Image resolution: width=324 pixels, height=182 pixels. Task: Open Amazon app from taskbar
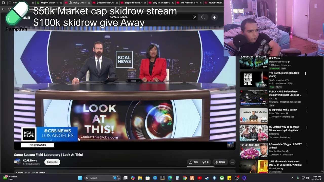point(163,178)
